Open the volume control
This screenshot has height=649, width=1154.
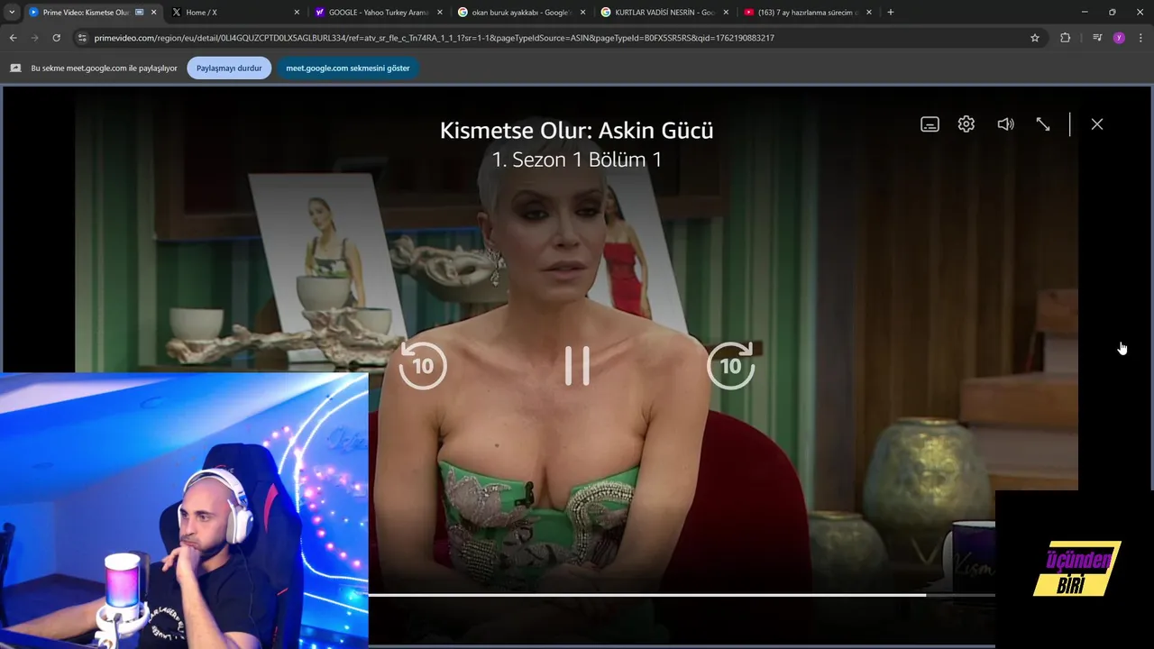pos(1005,124)
